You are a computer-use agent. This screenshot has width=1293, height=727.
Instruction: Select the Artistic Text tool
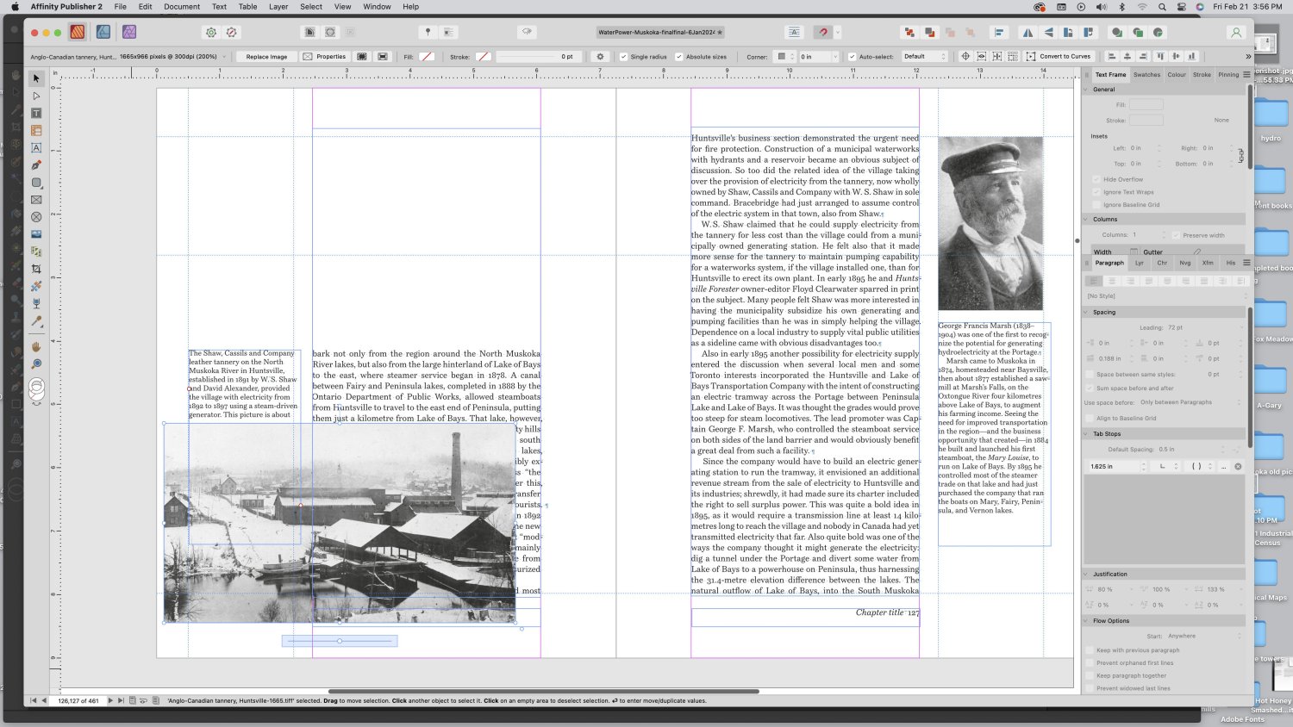[x=35, y=147]
